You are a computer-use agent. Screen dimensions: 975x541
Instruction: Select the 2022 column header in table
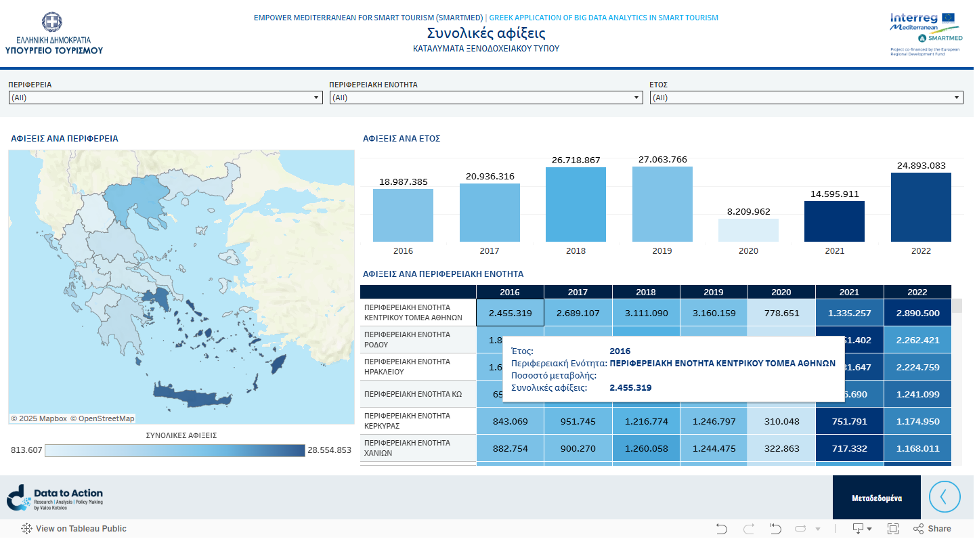(917, 292)
